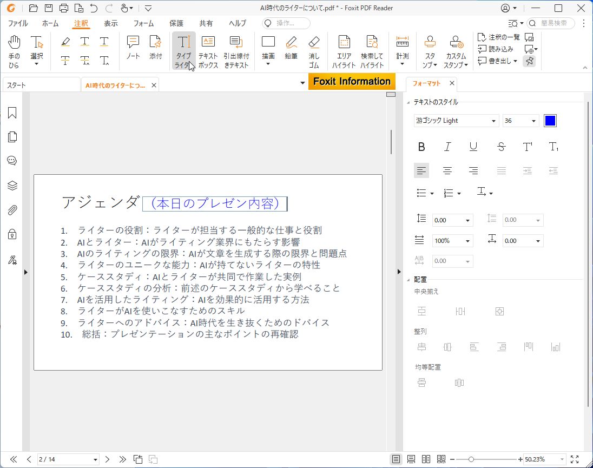Open a file with folder icon

34,8
